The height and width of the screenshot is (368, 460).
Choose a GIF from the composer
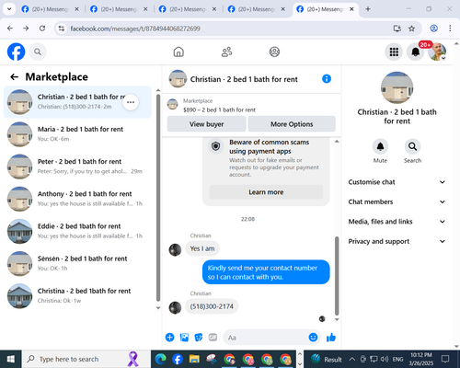[x=213, y=338]
